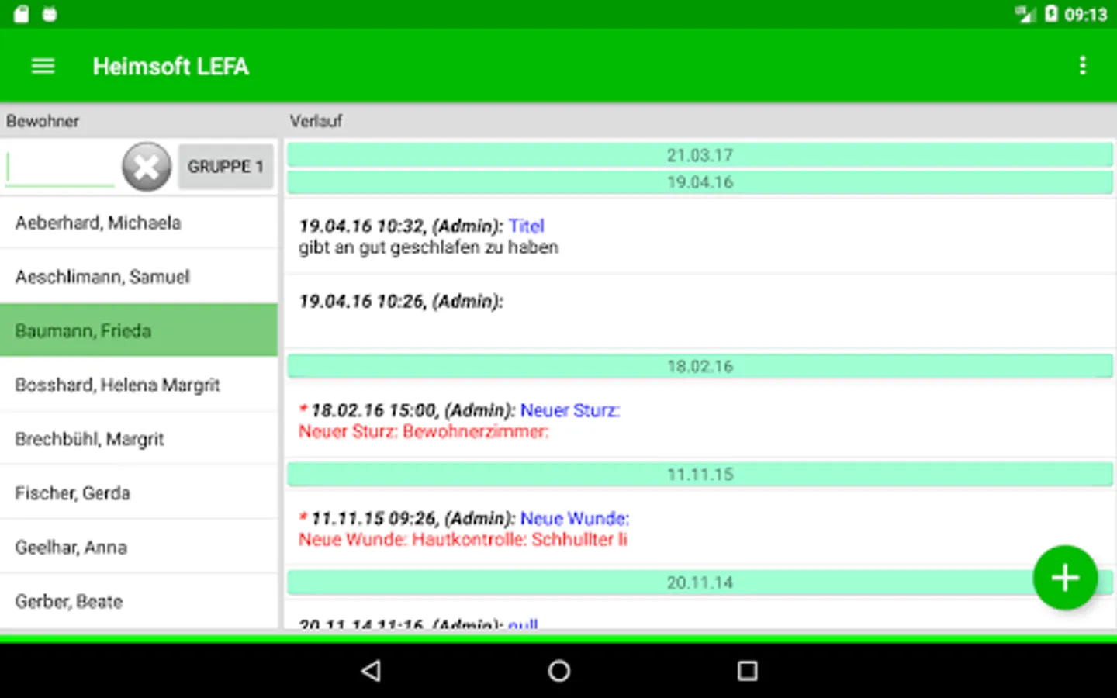
Task: Click red text 'Neuer Sturz: Bewohnerzimmer:'
Action: pos(424,432)
